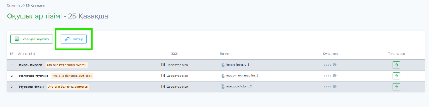The height and width of the screenshot is (107, 429).
Task: Click warning icon in Имран Имраев's ЖСН cell
Action: coord(163,65)
